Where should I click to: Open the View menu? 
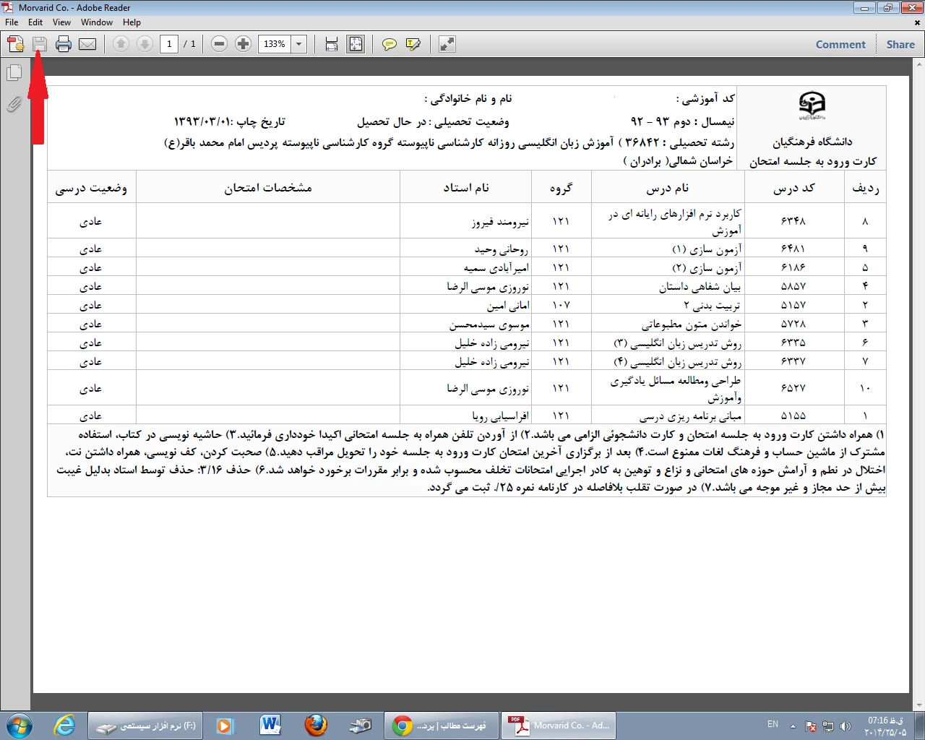tap(61, 22)
